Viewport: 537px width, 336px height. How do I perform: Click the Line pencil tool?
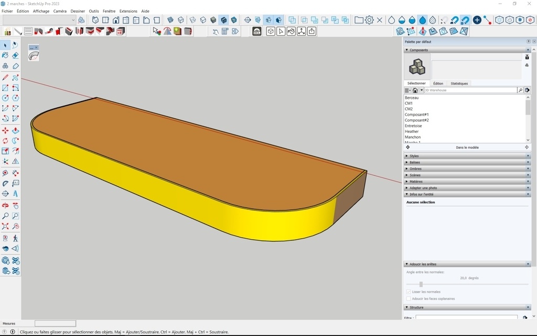[x=5, y=77]
